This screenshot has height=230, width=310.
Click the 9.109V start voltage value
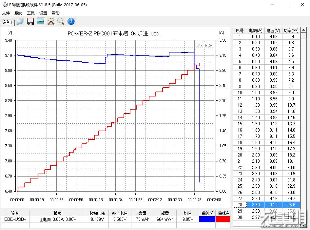coord(97,219)
